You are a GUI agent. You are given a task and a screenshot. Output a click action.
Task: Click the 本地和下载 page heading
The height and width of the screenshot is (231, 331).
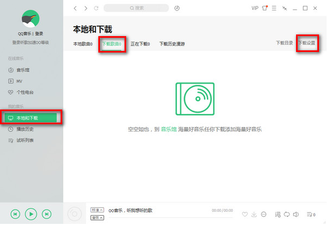pyautogui.click(x=93, y=30)
